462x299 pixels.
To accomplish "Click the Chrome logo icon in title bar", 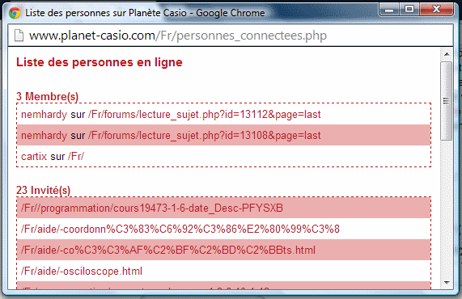I will pyautogui.click(x=15, y=13).
